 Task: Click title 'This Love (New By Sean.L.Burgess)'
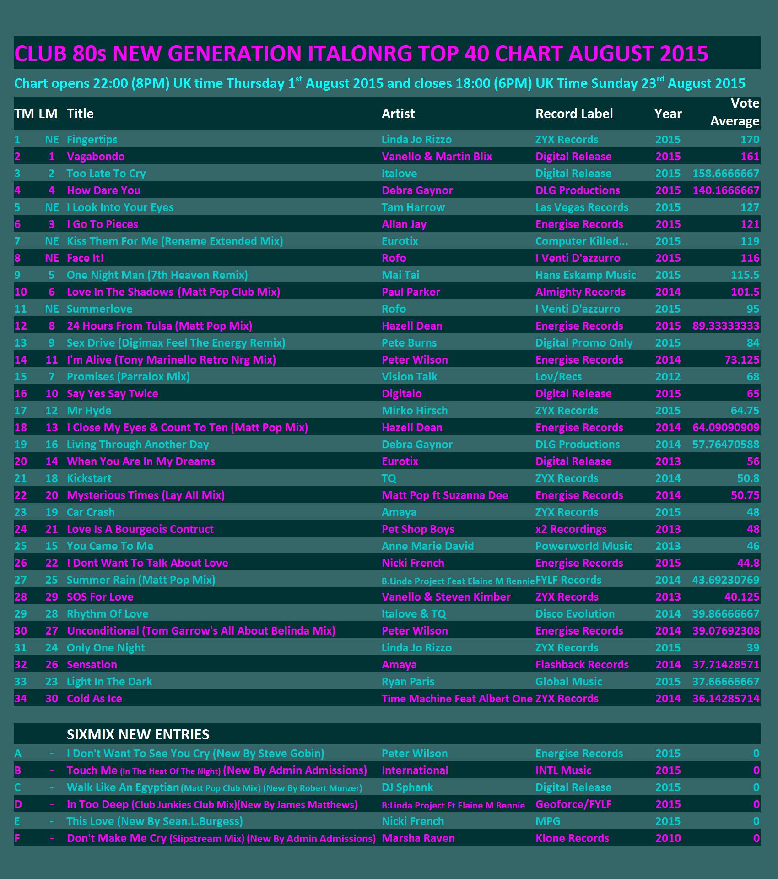[x=155, y=821]
